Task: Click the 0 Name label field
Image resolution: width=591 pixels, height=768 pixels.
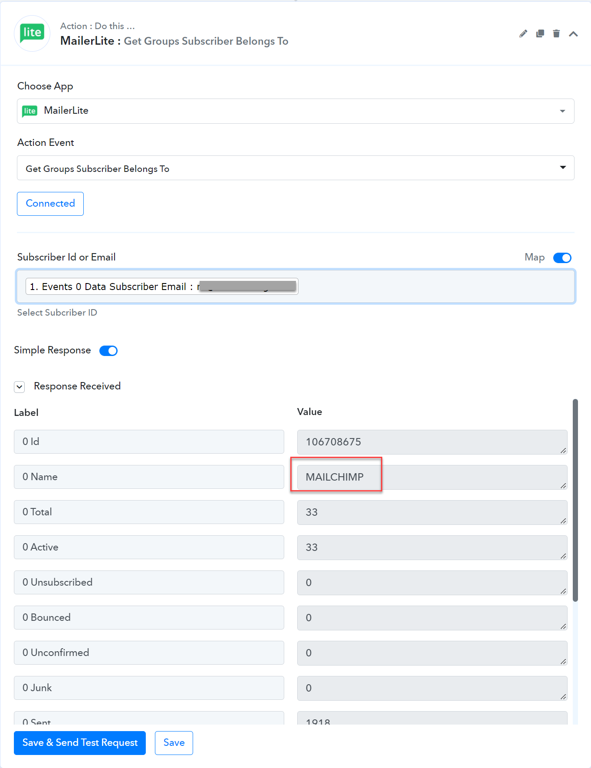Action: click(x=149, y=477)
